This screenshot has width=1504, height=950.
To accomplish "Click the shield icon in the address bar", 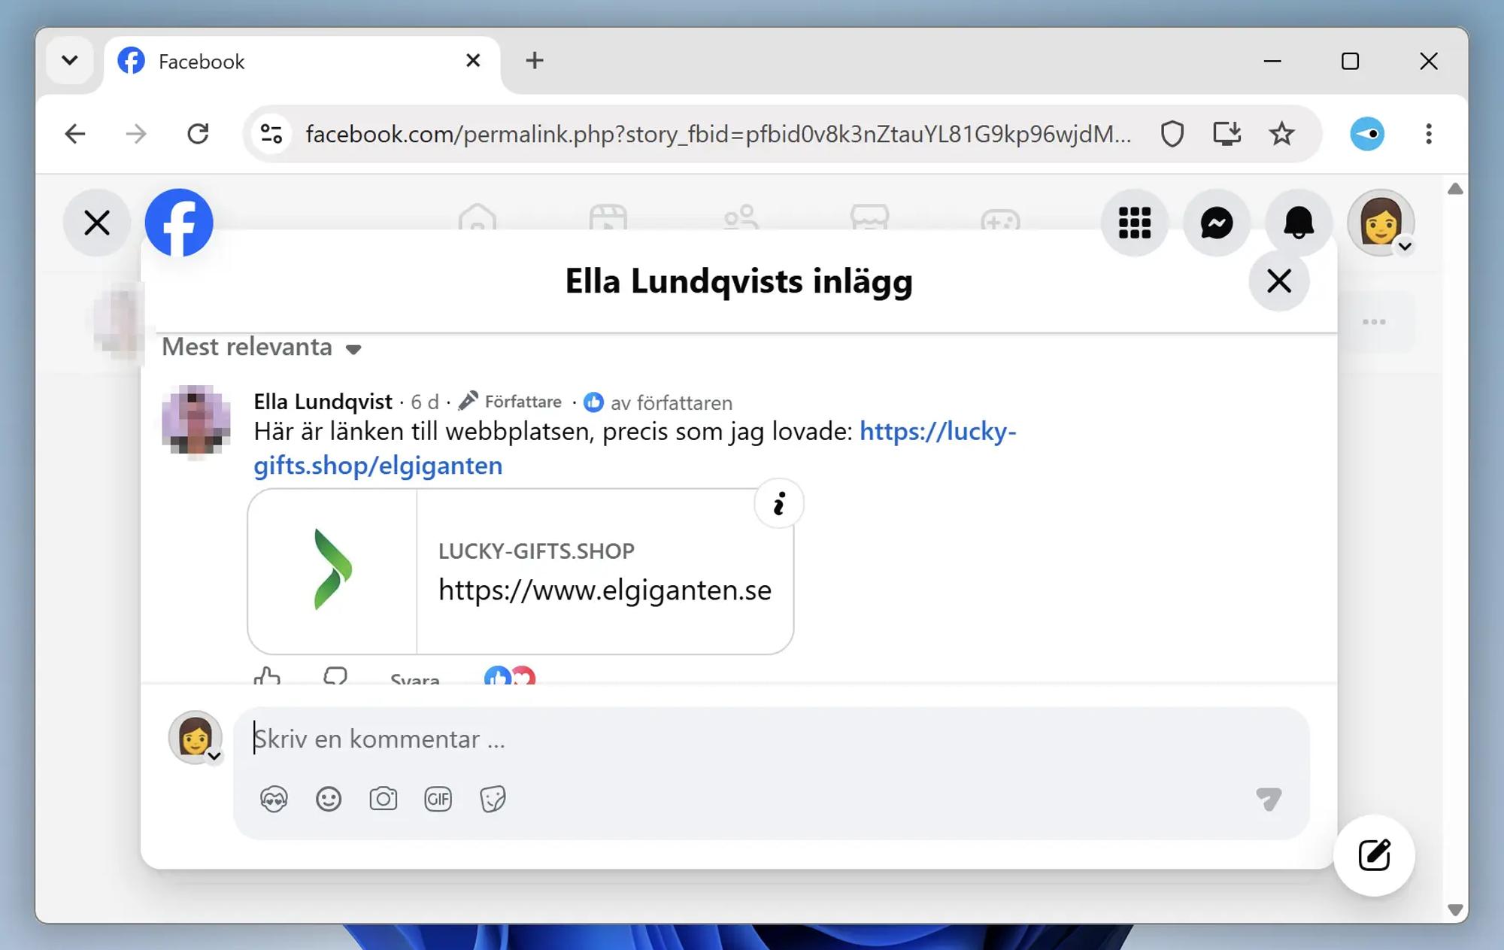I will point(1172,134).
